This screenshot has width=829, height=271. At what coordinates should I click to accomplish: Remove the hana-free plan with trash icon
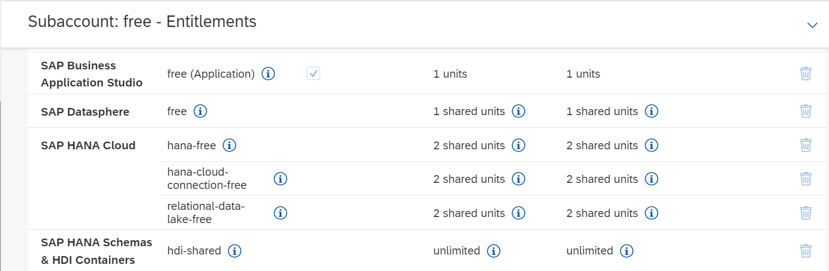coord(805,145)
